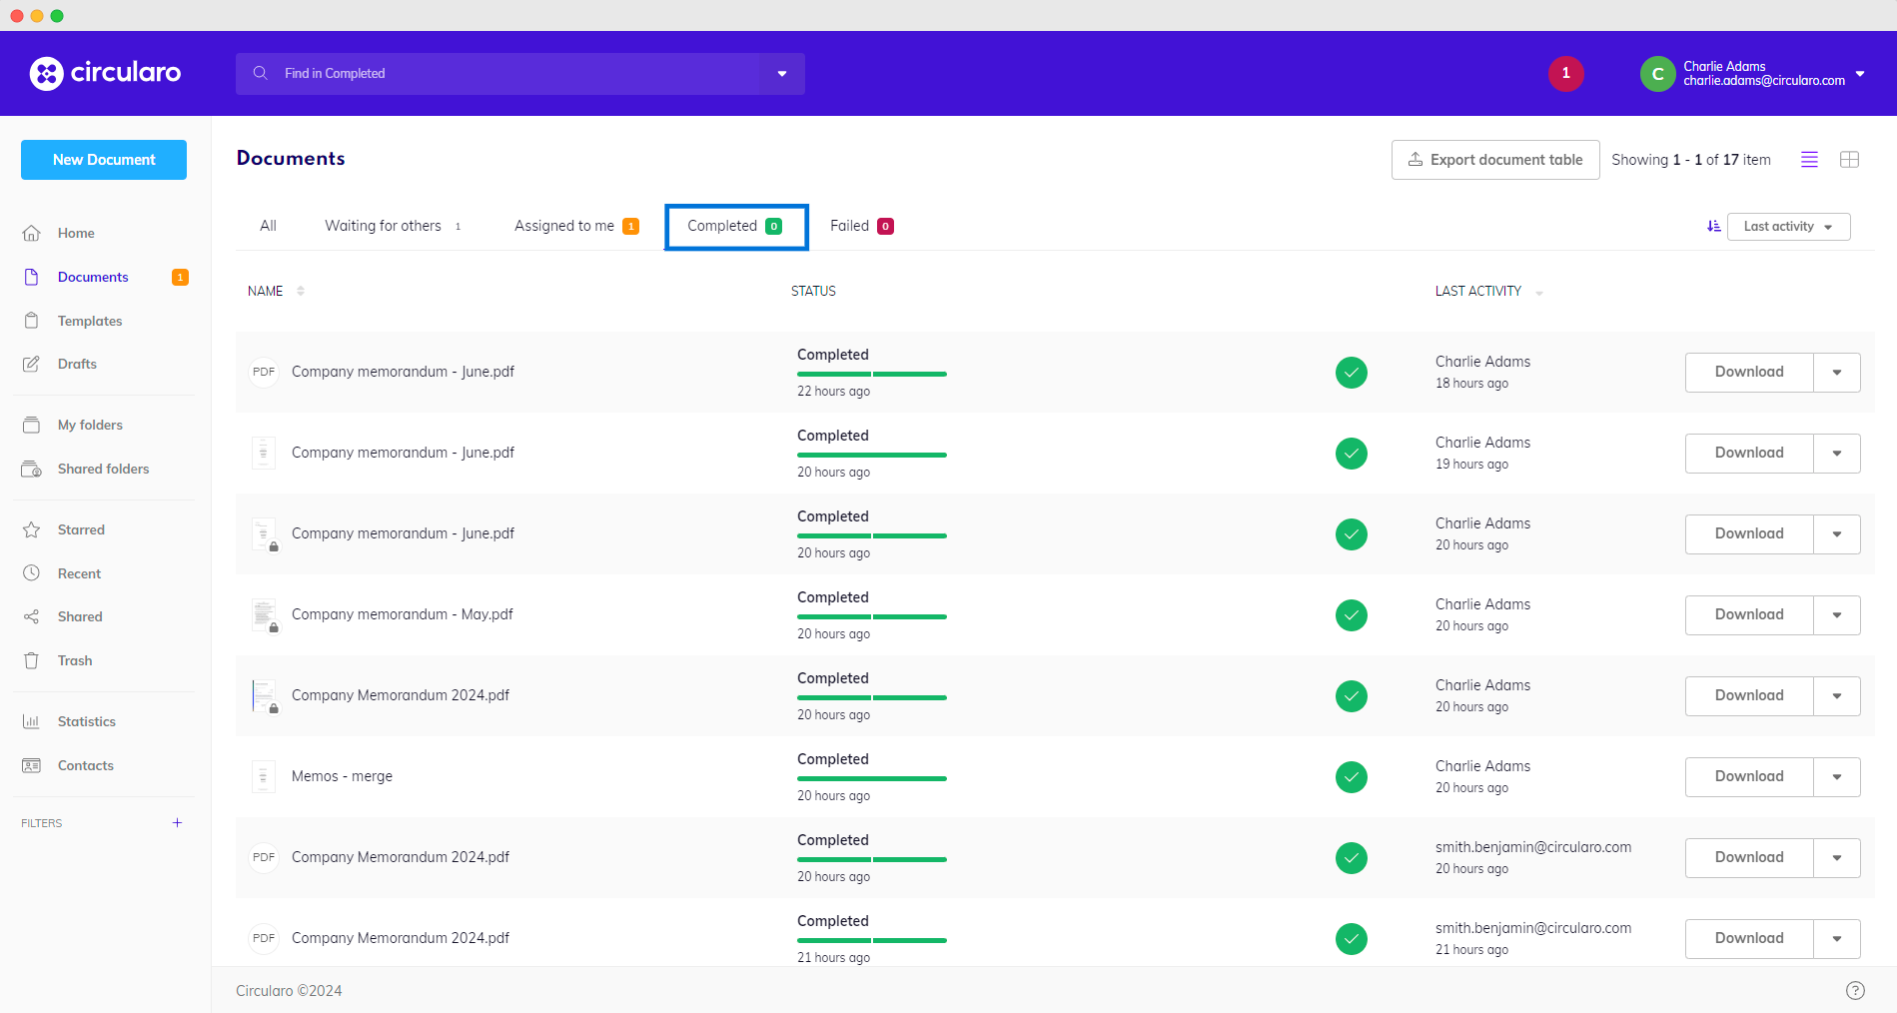Screen dimensions: 1897x1013
Task: Open Statistics from the sidebar
Action: tap(86, 721)
